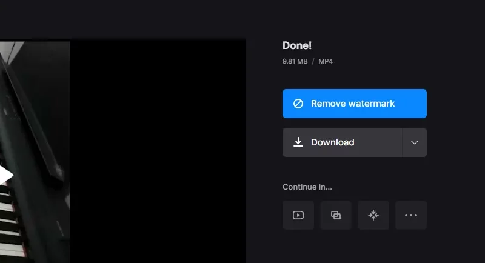Continue in the compress tool icon

[373, 215]
